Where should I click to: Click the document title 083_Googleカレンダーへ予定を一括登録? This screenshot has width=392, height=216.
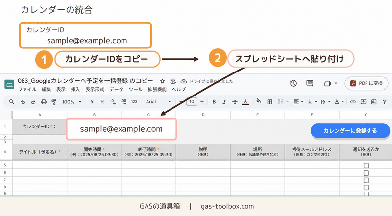pos(85,81)
